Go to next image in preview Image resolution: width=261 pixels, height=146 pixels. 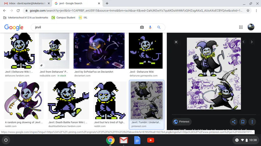[252, 42]
